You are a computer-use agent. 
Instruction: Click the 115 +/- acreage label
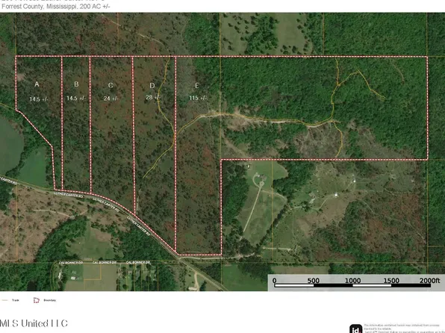pos(198,98)
